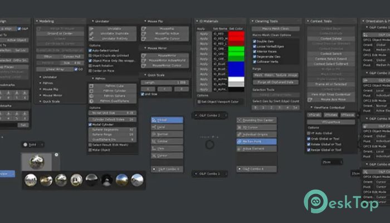Open the O&P Combo 1 pill
Image resolution: width=390 pixels, height=223 pixels.
point(209,174)
